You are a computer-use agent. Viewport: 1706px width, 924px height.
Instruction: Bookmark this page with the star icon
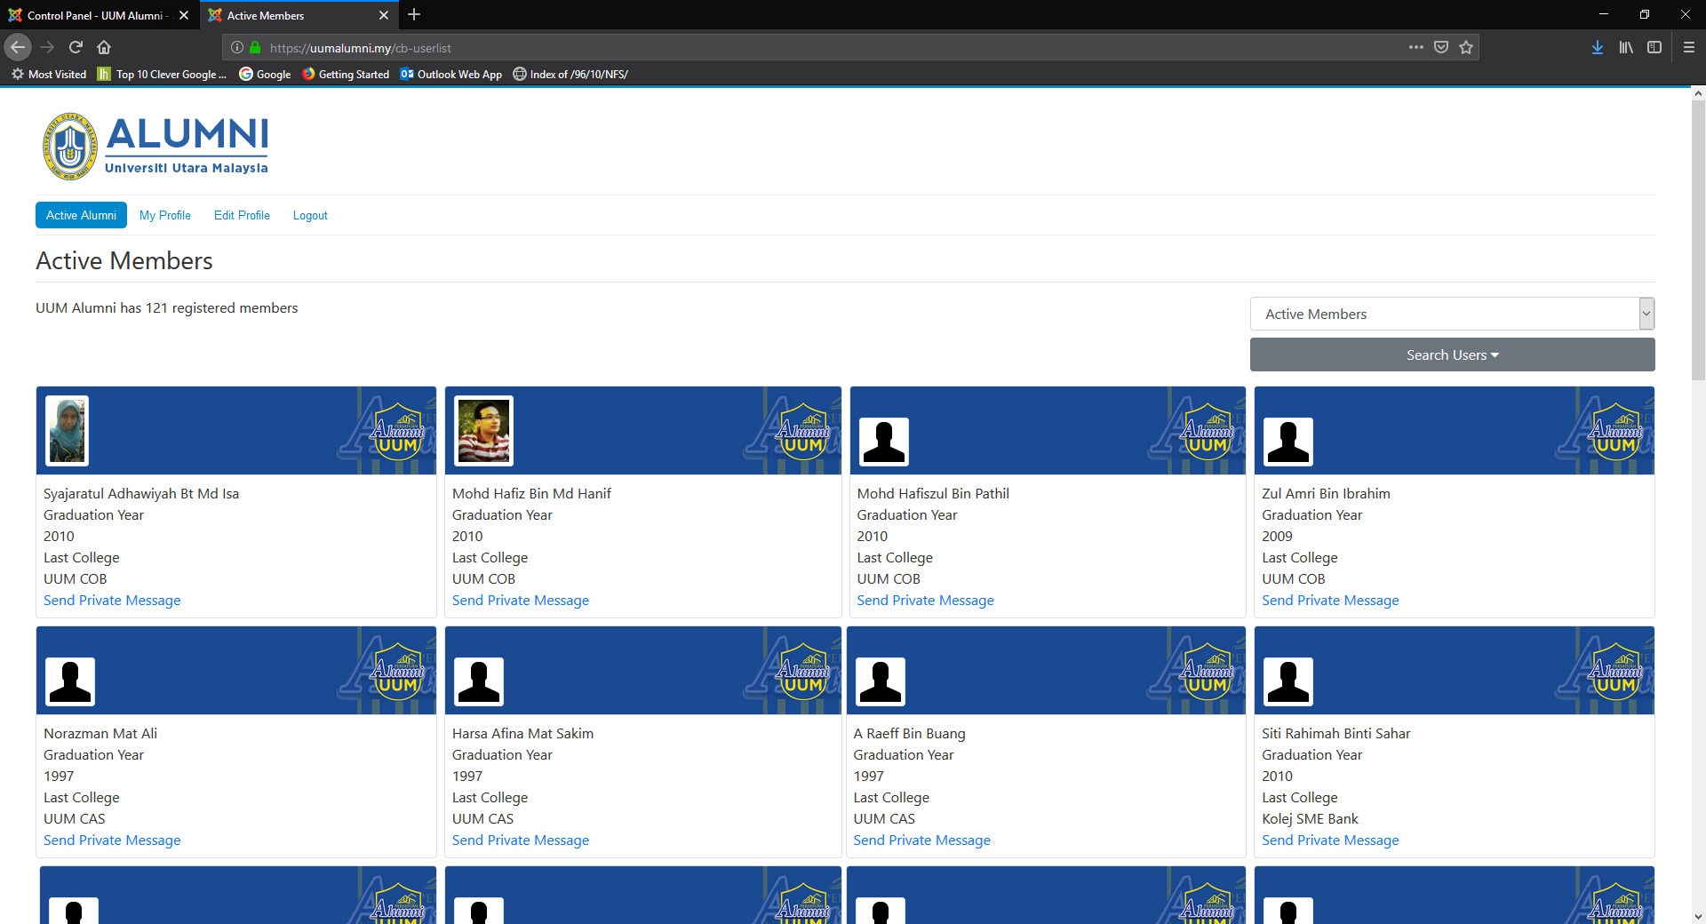coord(1466,47)
